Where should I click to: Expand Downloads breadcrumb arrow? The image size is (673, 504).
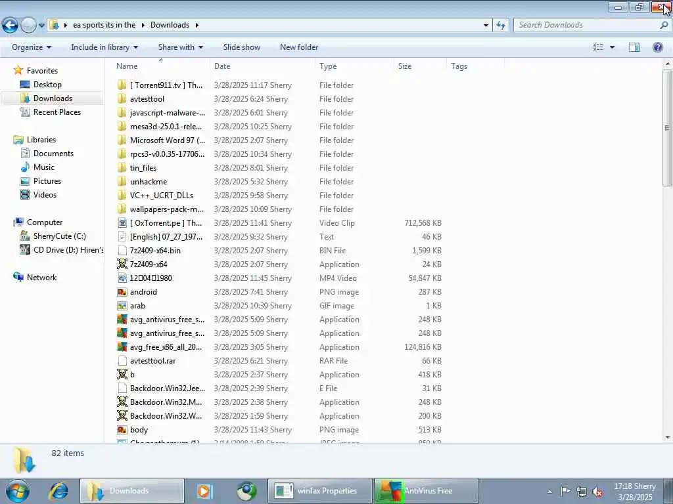[197, 26]
